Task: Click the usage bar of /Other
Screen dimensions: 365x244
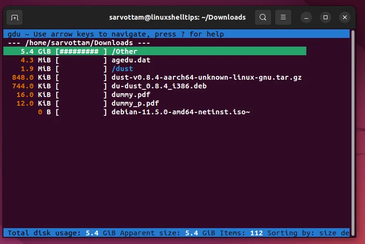Action: tap(81, 51)
